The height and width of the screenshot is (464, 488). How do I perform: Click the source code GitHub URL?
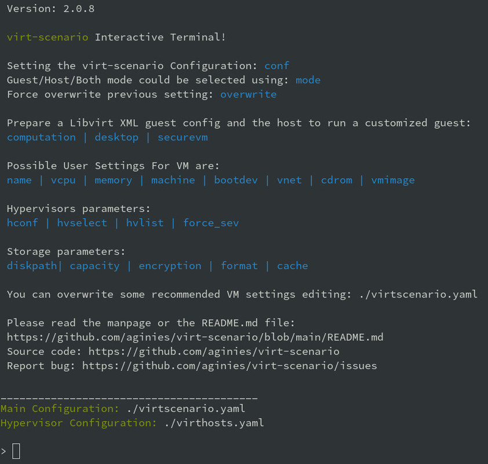[214, 351]
